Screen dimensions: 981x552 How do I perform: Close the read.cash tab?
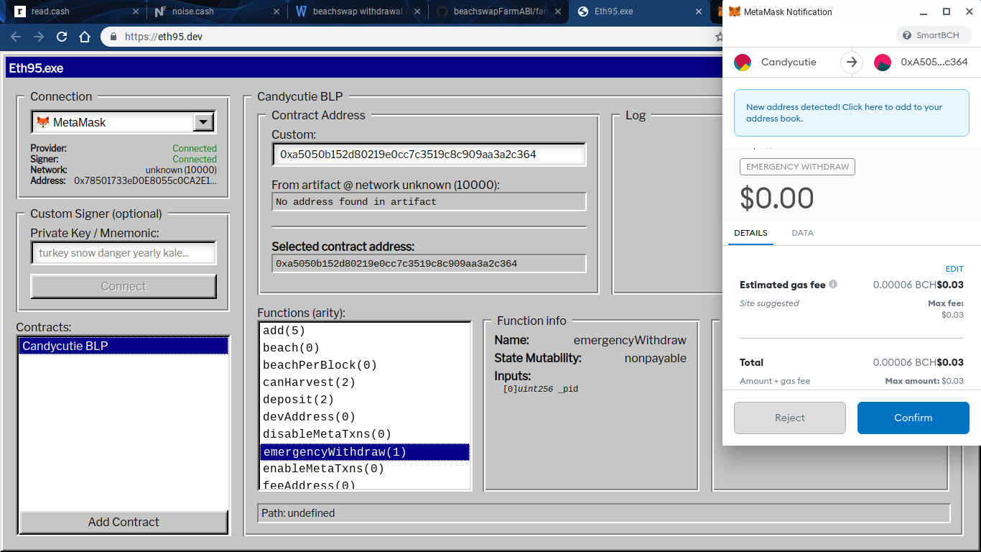(136, 11)
